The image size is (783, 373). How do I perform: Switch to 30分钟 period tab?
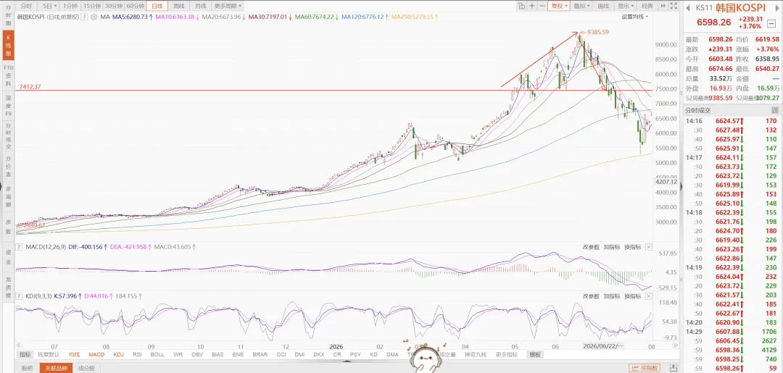click(113, 6)
